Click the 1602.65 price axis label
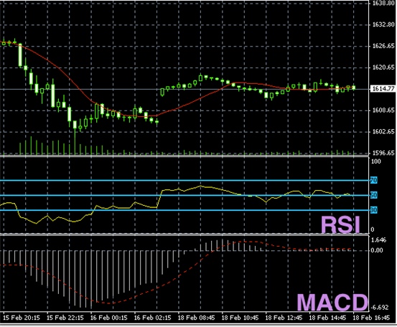Viewport: 397px width, 327px height. click(x=384, y=132)
